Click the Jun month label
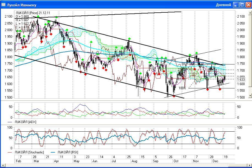The width and height of the screenshot is (252, 168). (95, 161)
